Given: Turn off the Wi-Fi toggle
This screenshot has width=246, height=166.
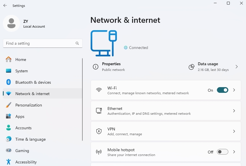Looking at the screenshot, I should (222, 90).
